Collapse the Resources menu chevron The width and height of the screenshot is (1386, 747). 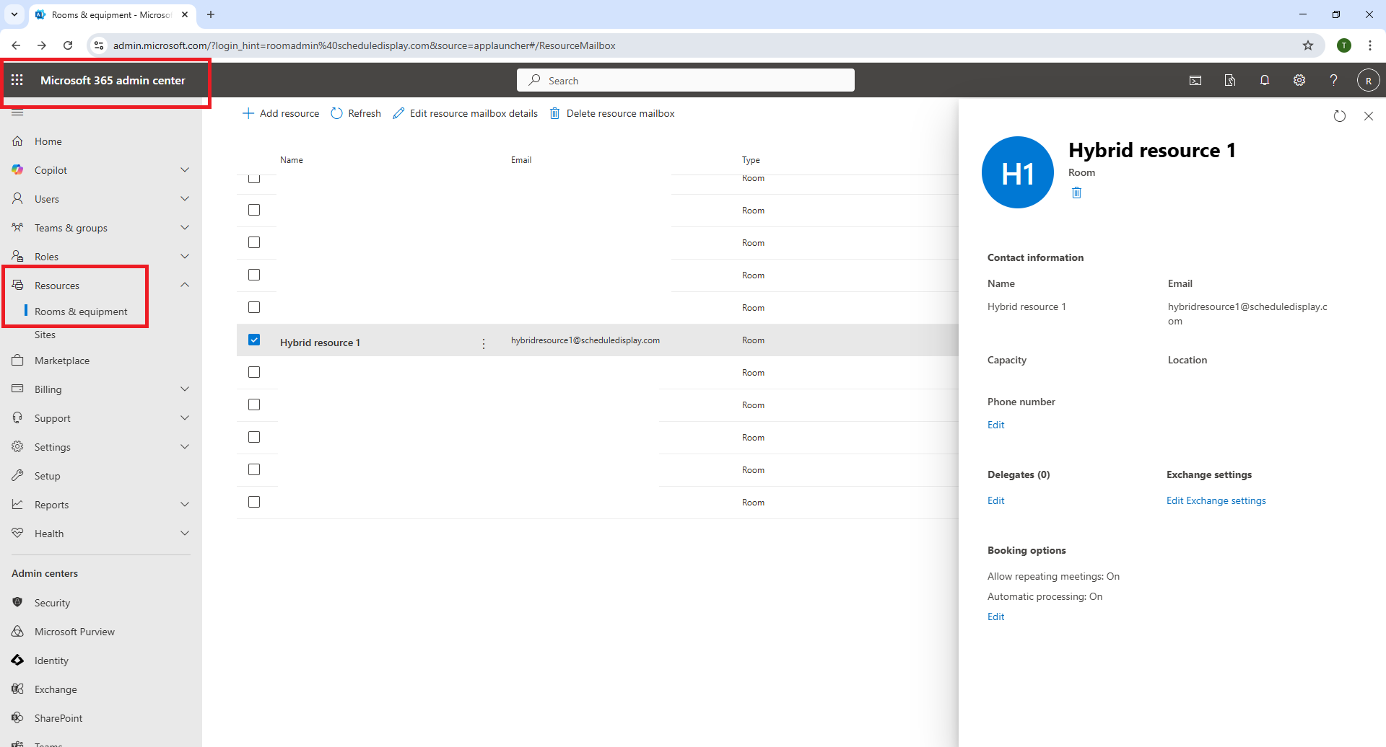[x=185, y=285]
